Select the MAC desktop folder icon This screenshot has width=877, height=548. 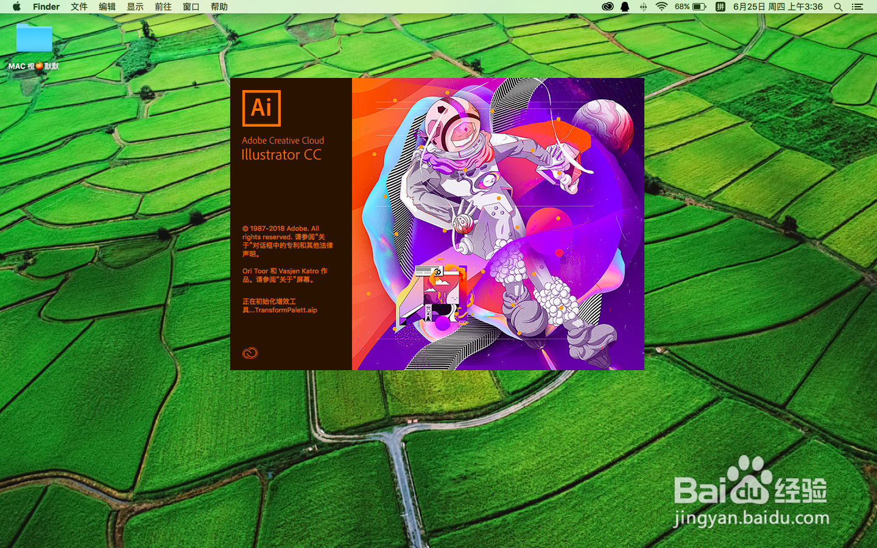(34, 38)
